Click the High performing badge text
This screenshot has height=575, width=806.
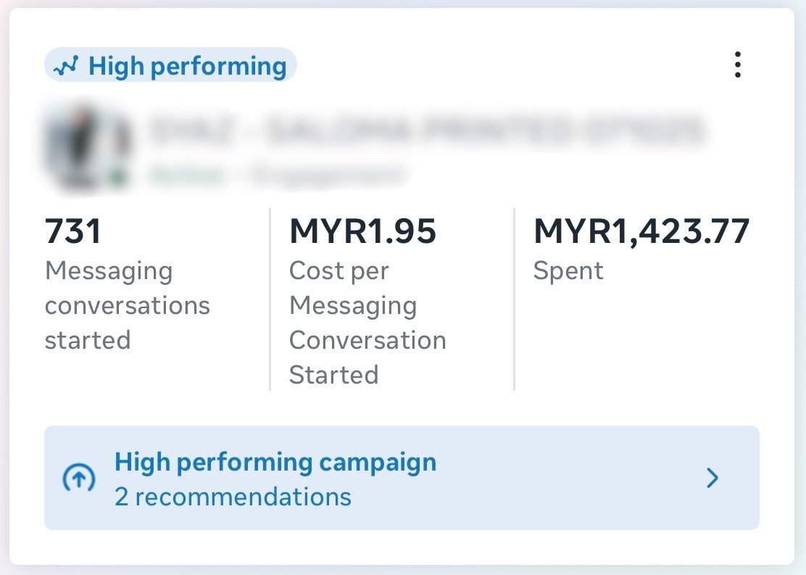point(188,66)
